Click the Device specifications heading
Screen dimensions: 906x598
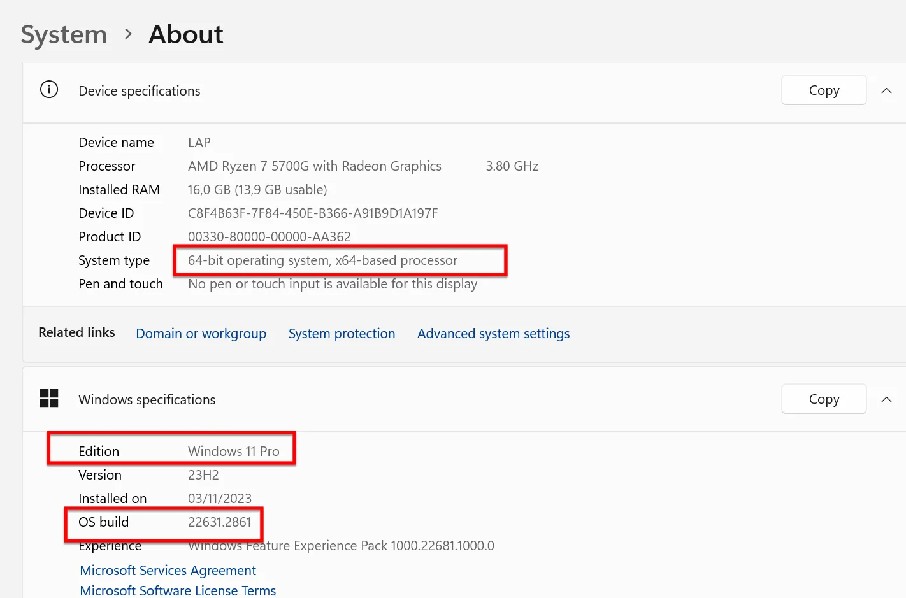pyautogui.click(x=139, y=91)
